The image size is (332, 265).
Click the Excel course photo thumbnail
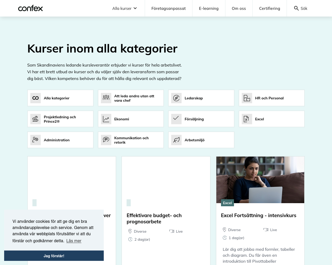tap(260, 180)
